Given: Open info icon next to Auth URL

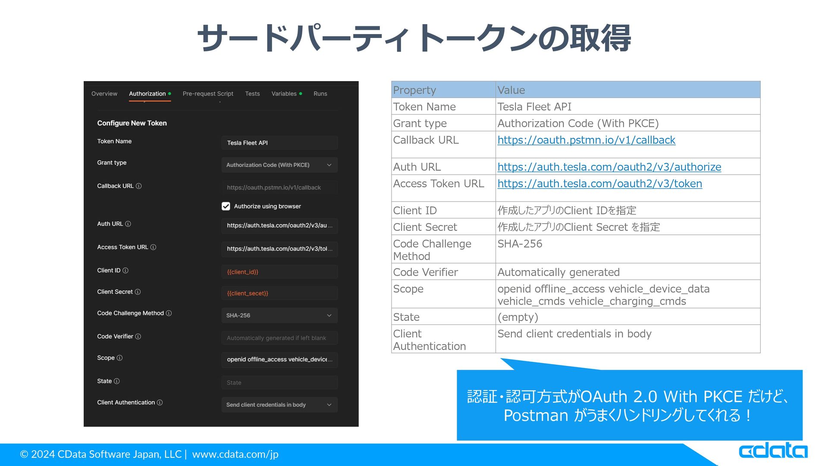Looking at the screenshot, I should click(x=128, y=224).
